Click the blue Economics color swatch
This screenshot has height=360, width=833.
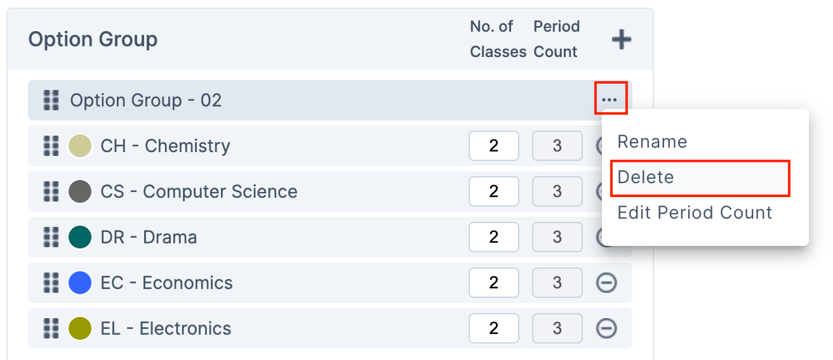(x=80, y=283)
